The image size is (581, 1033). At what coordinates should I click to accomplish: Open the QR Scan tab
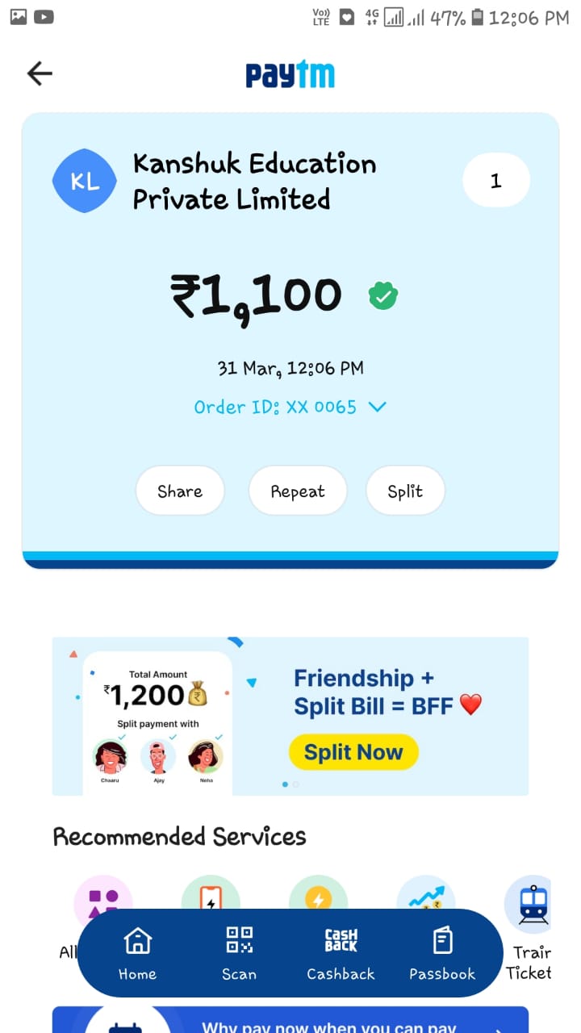coord(239,953)
